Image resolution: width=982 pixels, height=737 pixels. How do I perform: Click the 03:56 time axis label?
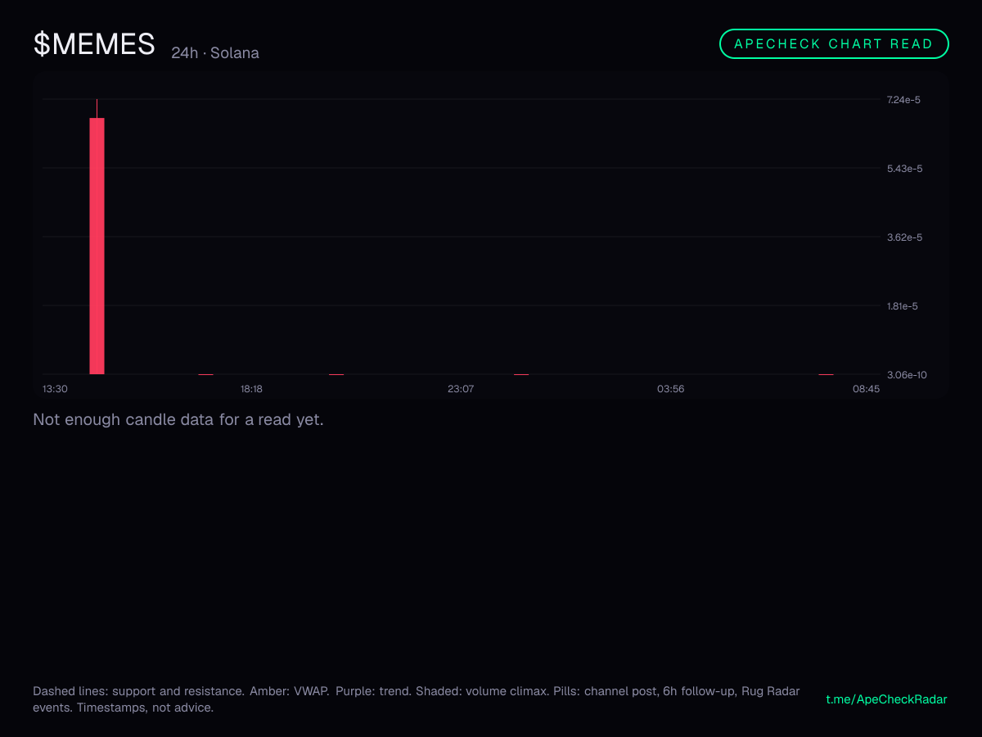click(670, 389)
